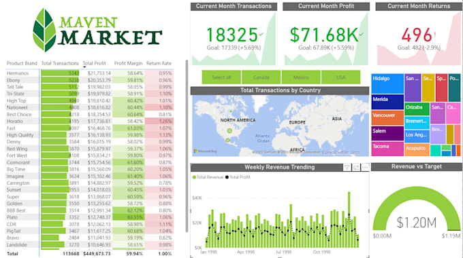The width and height of the screenshot is (463, 258).
Task: Select the USA bubble on map
Action: [x=229, y=131]
